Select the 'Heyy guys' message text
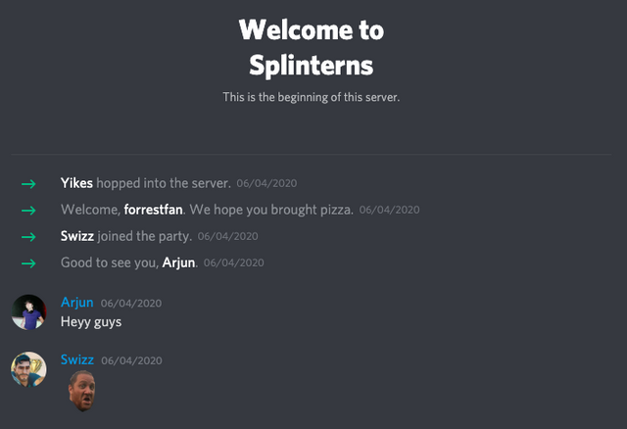The width and height of the screenshot is (627, 429). click(x=91, y=321)
